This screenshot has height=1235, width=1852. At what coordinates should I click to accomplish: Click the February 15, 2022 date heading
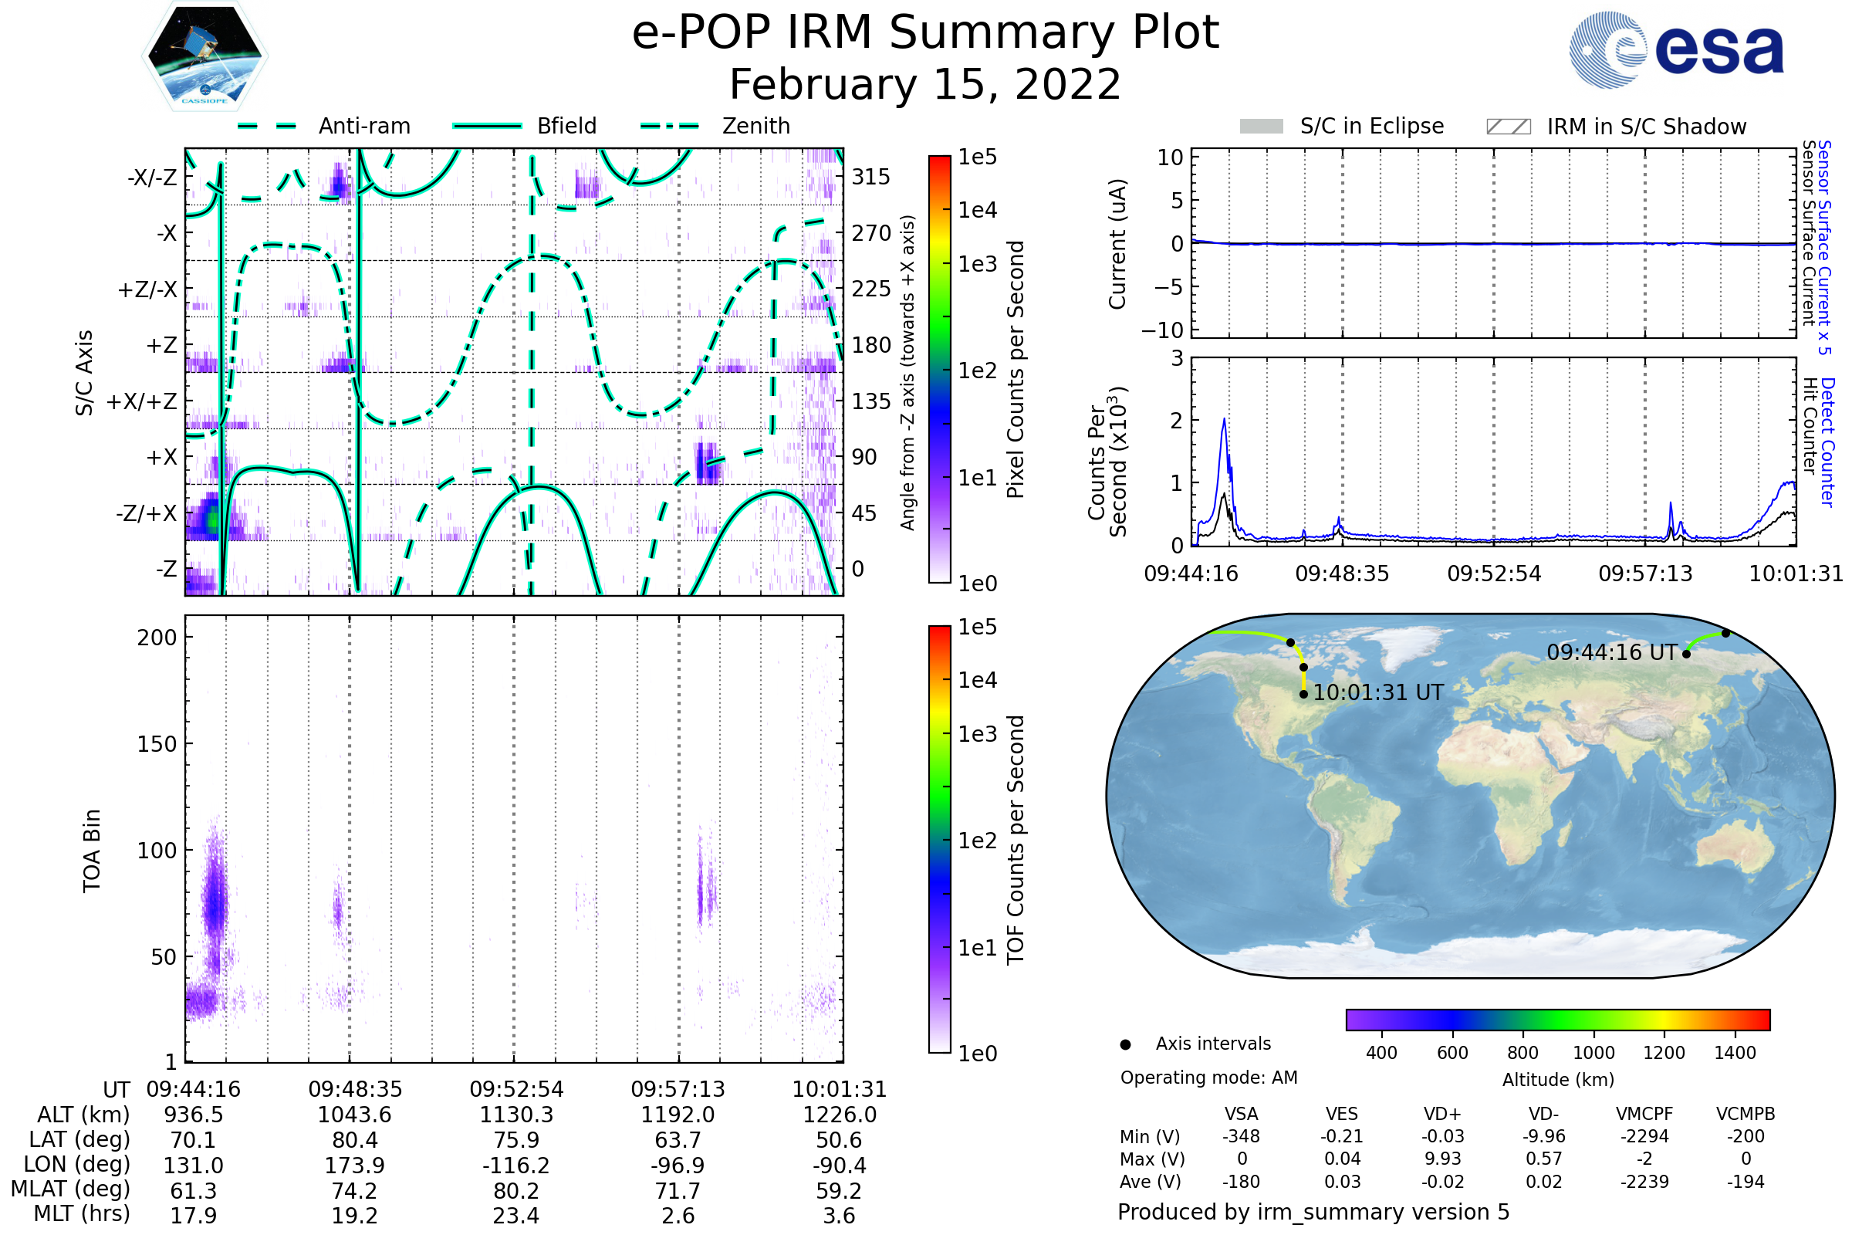coord(925,85)
